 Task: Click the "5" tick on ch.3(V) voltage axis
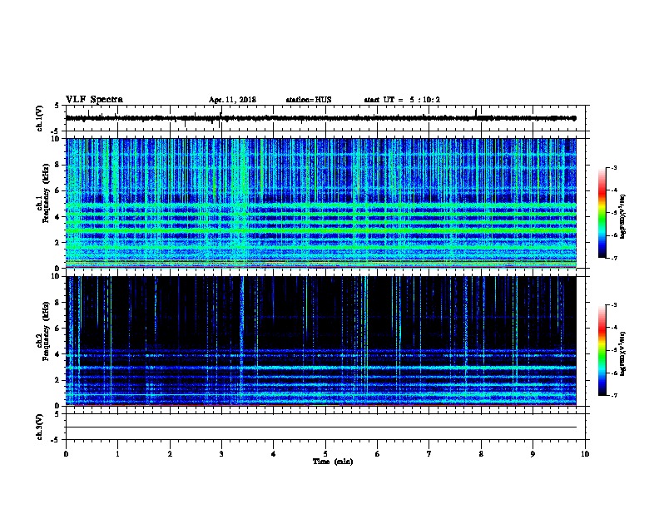tap(57, 414)
